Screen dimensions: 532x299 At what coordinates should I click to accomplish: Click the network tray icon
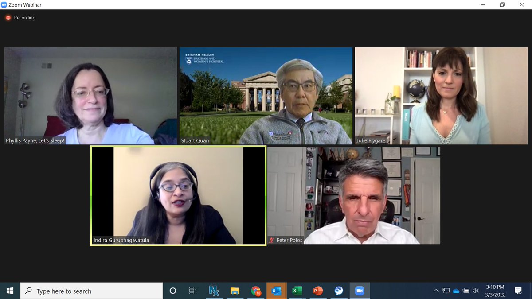click(446, 291)
